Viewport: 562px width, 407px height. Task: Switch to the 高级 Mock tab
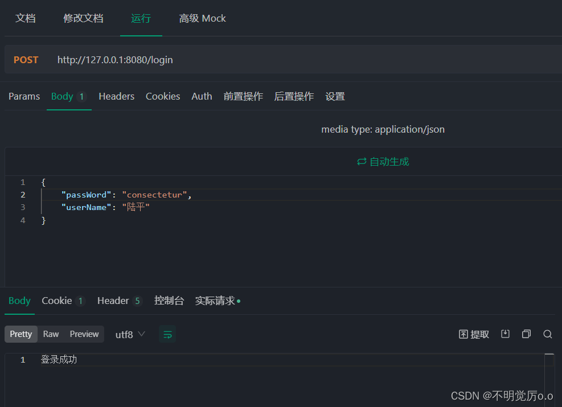[202, 18]
